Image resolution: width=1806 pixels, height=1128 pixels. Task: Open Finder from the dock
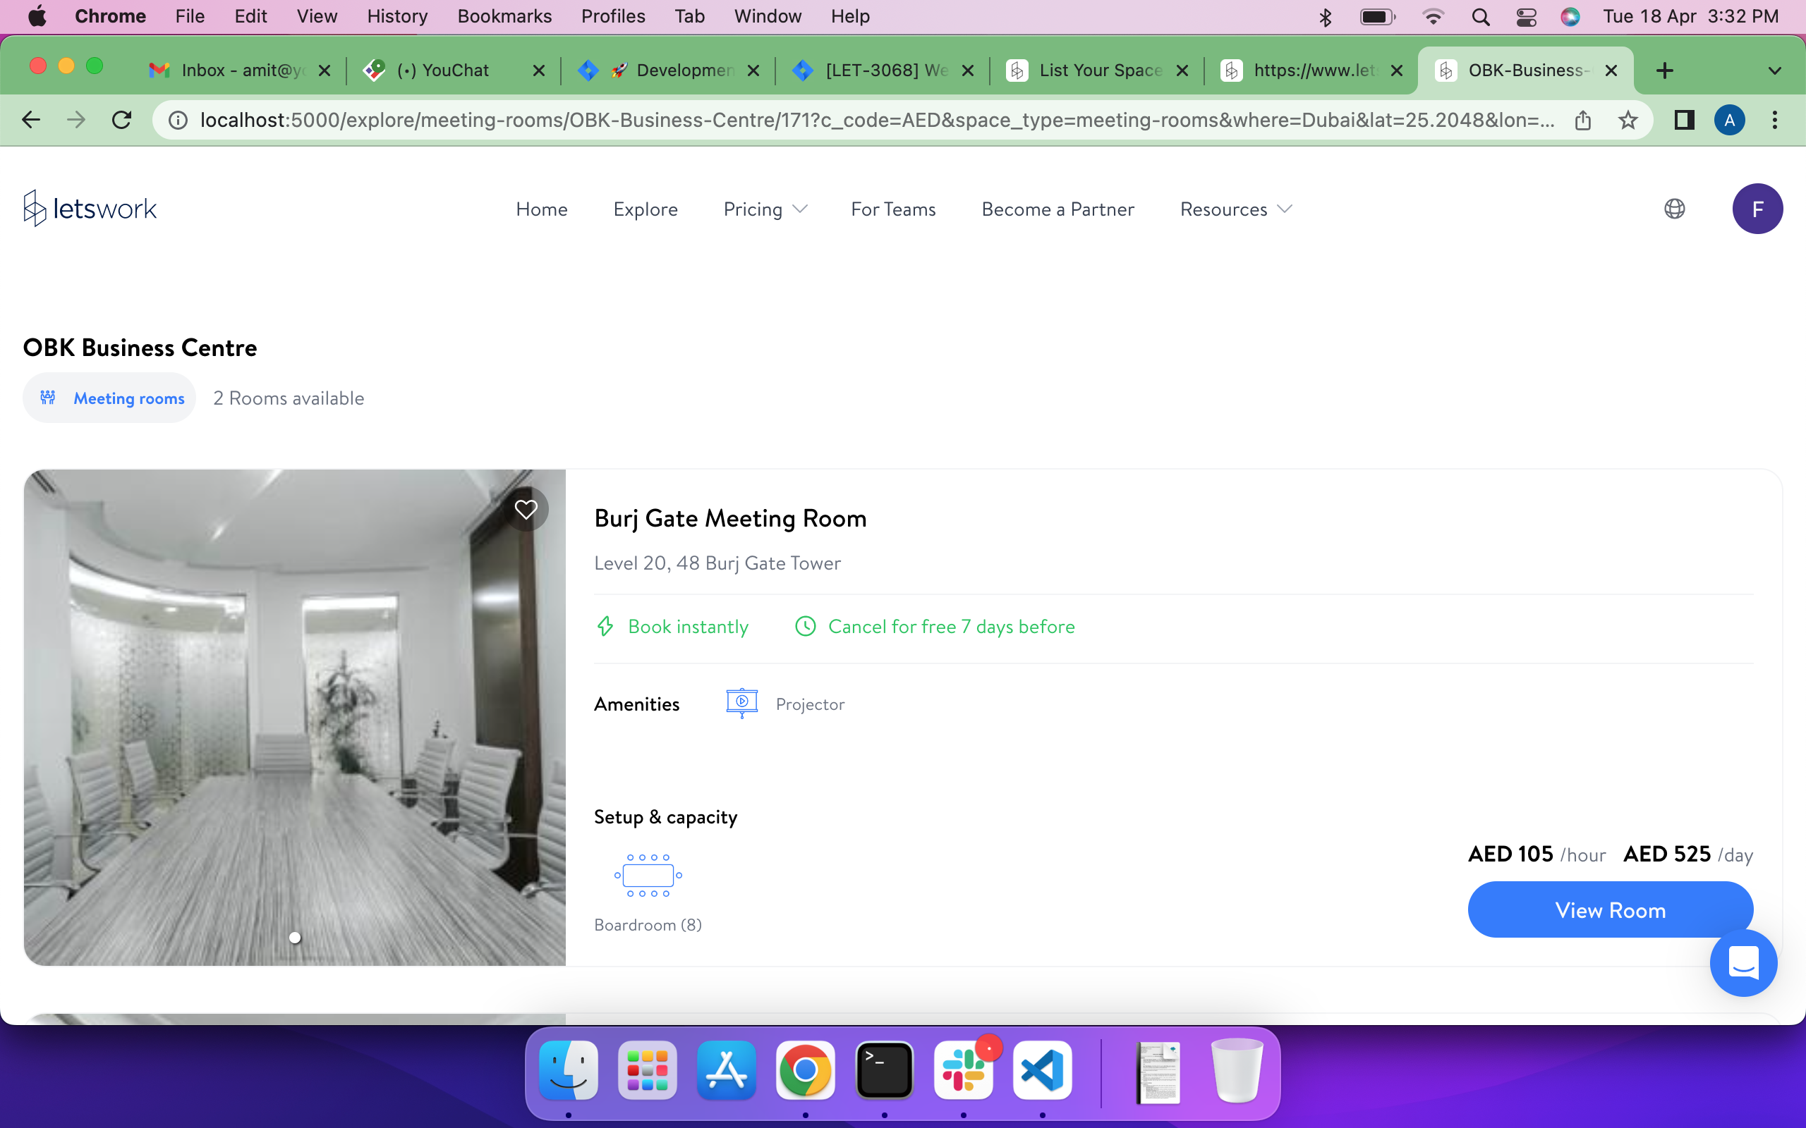[x=568, y=1069]
